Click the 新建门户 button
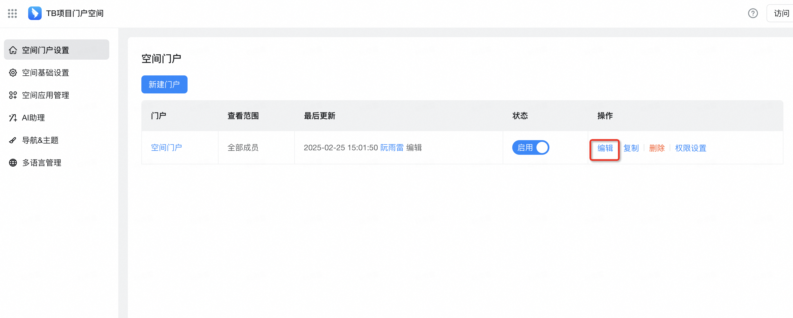Image resolution: width=793 pixels, height=318 pixels. [x=164, y=84]
